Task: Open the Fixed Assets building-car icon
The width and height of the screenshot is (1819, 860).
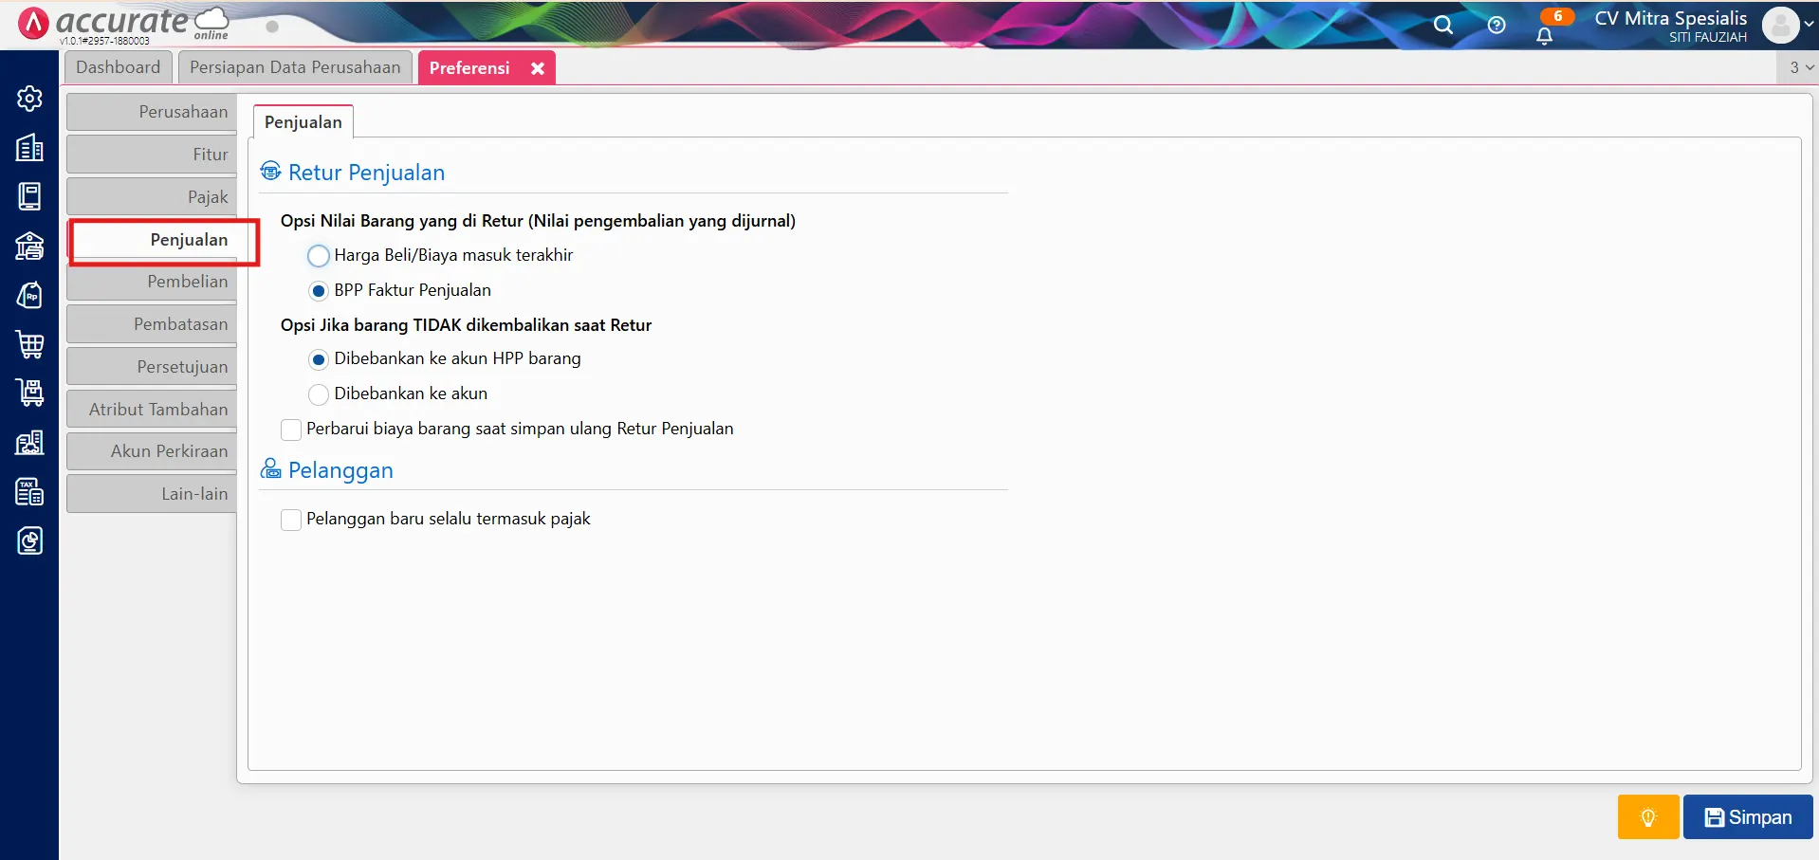Action: 29,442
